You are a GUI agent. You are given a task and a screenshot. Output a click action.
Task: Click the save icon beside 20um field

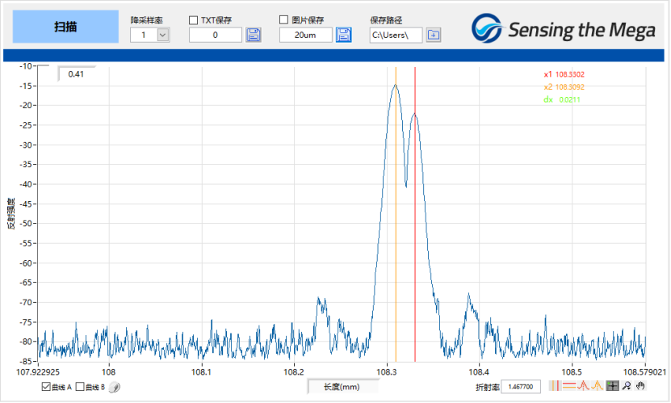pyautogui.click(x=344, y=35)
